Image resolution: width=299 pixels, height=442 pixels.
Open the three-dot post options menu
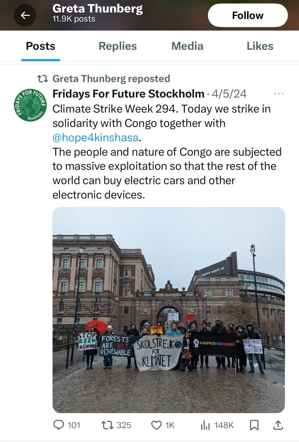(279, 94)
